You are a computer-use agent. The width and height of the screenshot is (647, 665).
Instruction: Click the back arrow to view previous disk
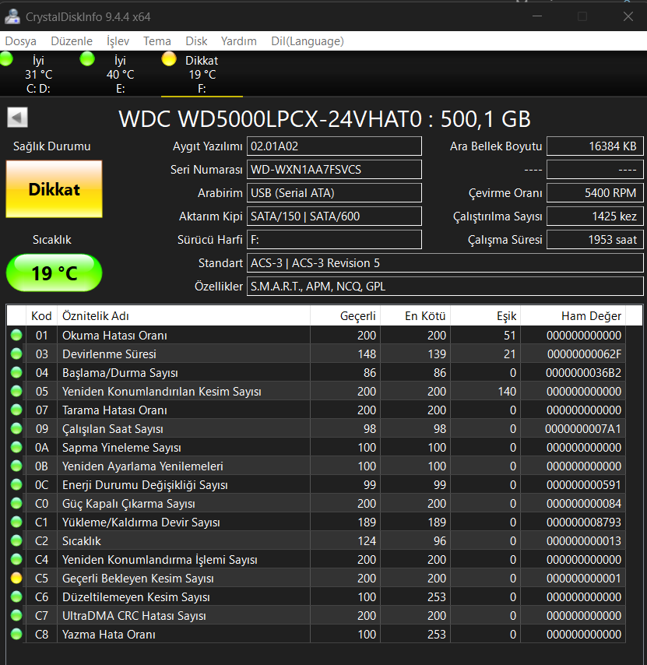coord(17,117)
